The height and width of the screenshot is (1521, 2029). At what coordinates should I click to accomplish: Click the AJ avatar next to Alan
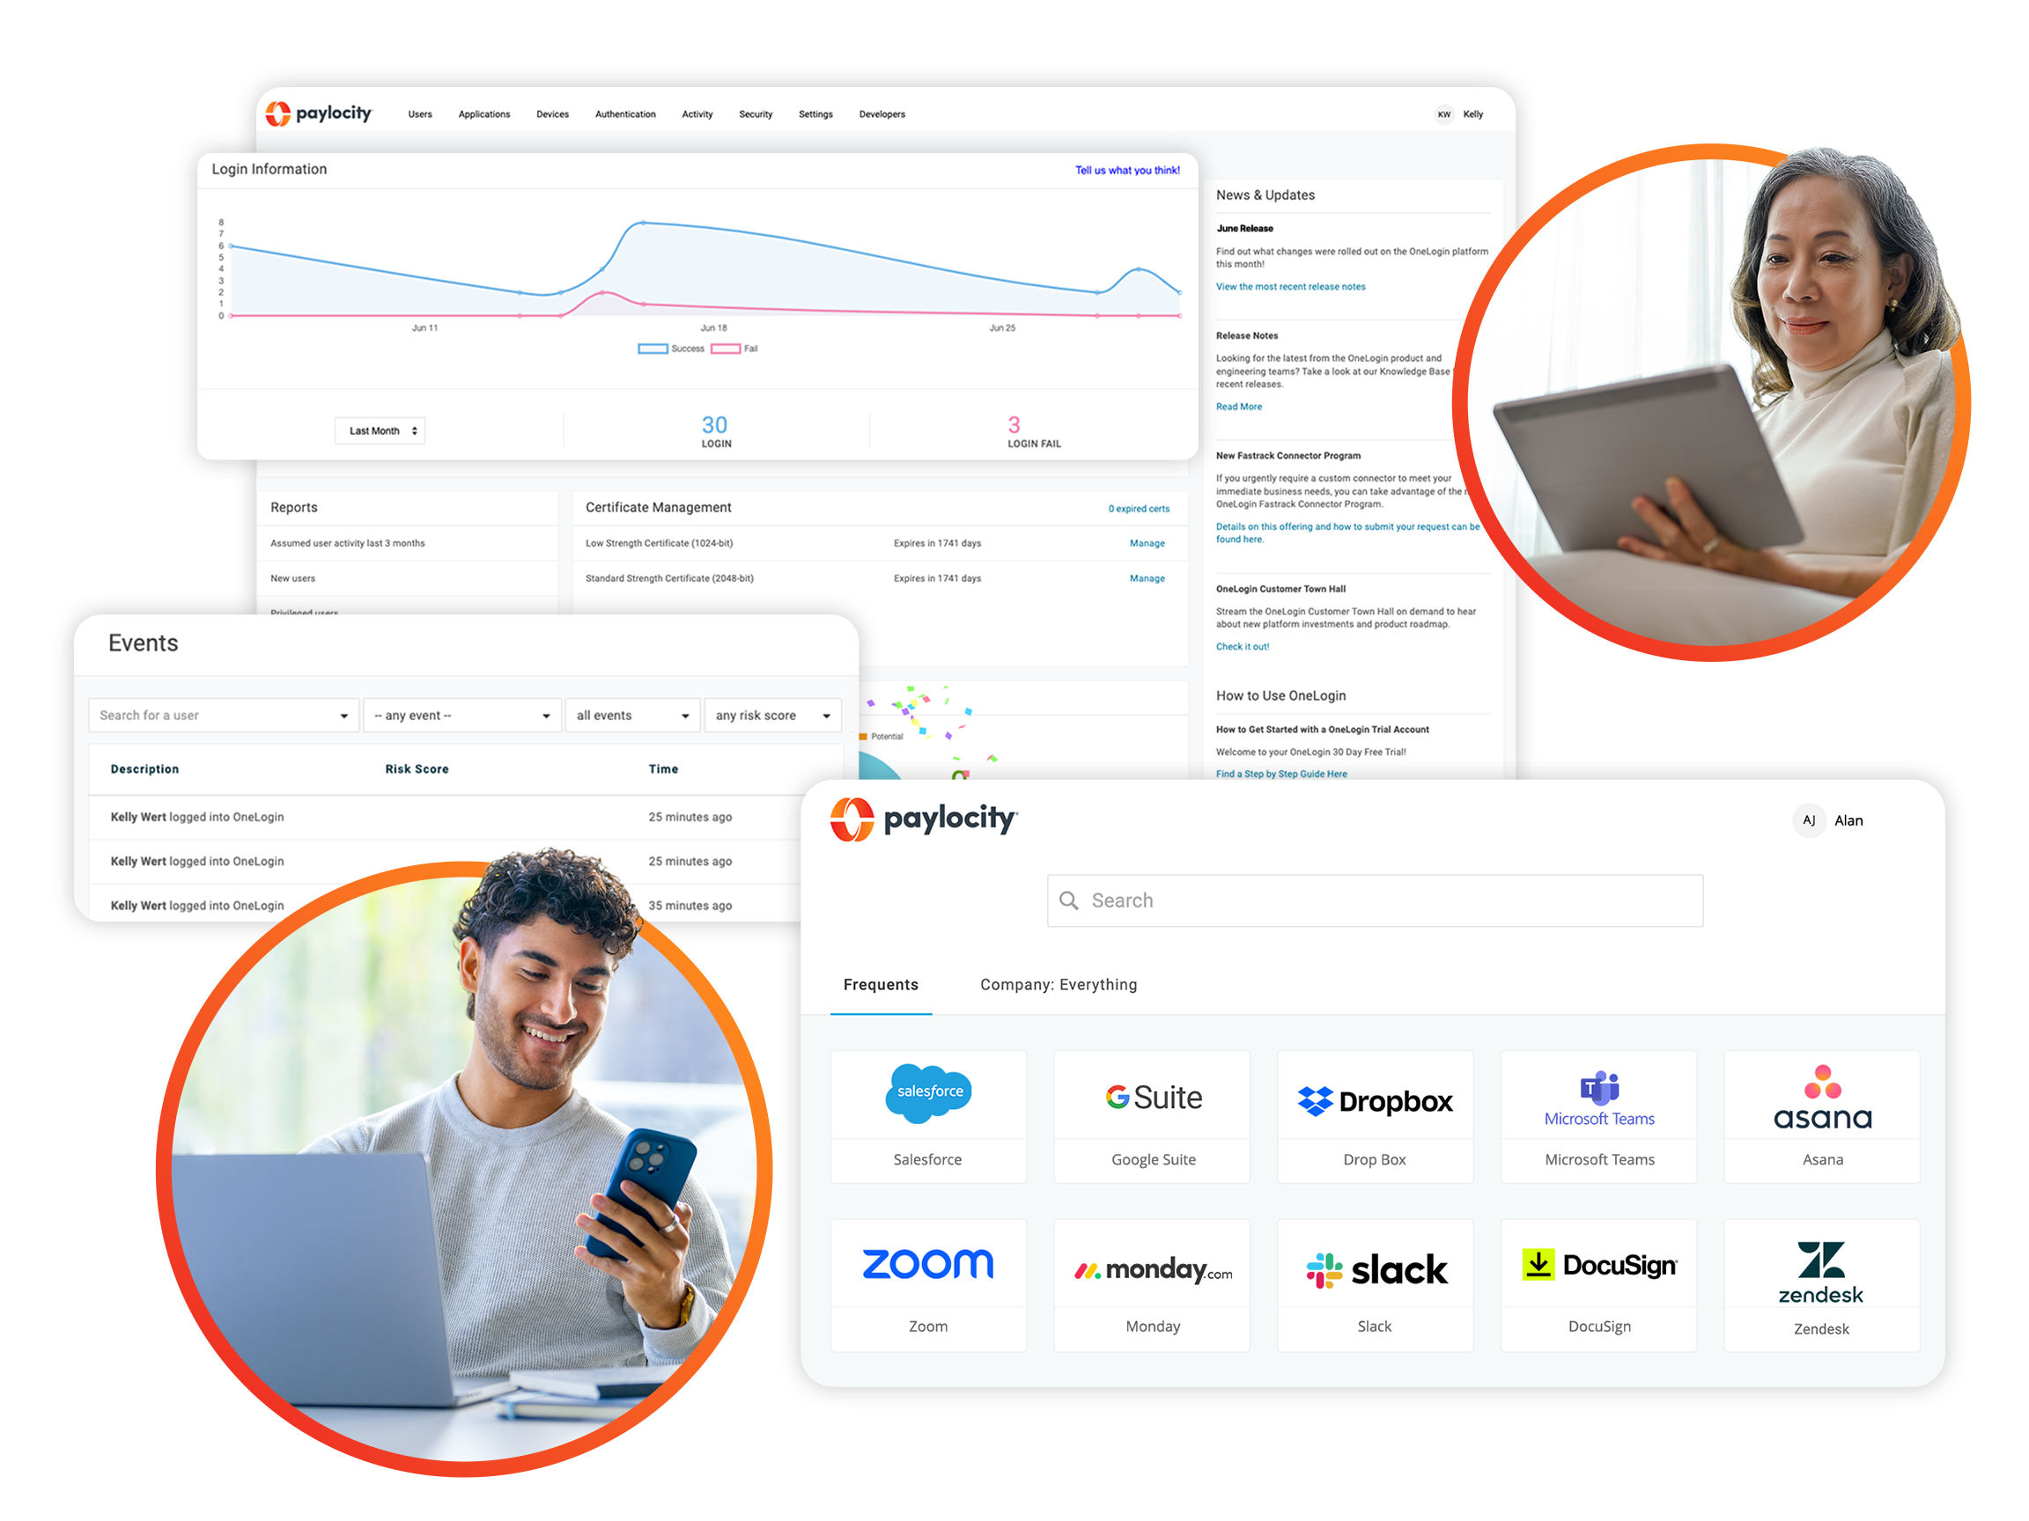1808,820
